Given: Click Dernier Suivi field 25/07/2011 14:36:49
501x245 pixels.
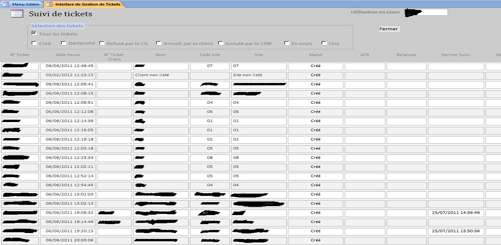Looking at the screenshot, I should (x=456, y=213).
